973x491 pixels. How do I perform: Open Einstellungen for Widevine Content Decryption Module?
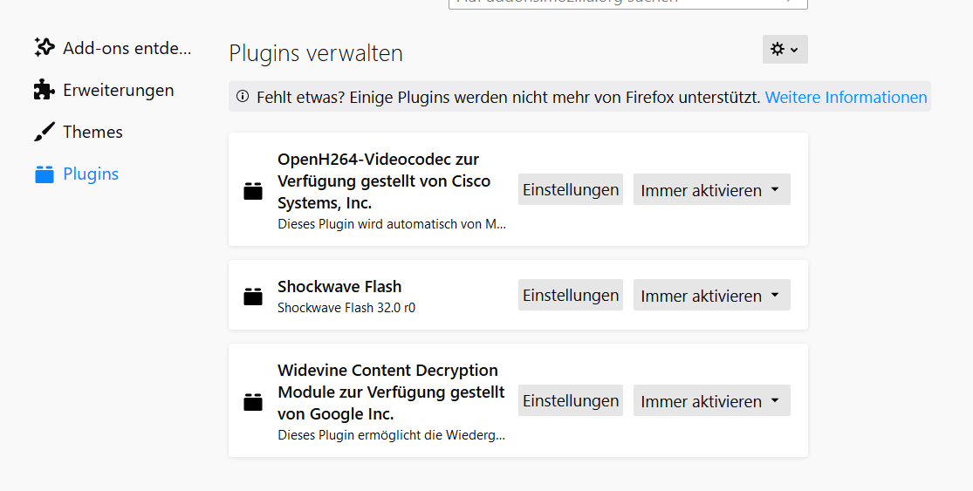(570, 400)
